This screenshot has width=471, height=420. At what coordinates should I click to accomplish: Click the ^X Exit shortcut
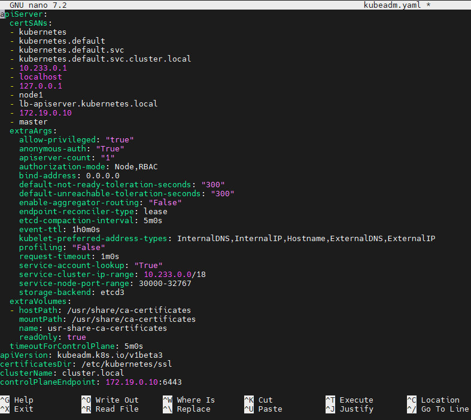[x=17, y=409]
